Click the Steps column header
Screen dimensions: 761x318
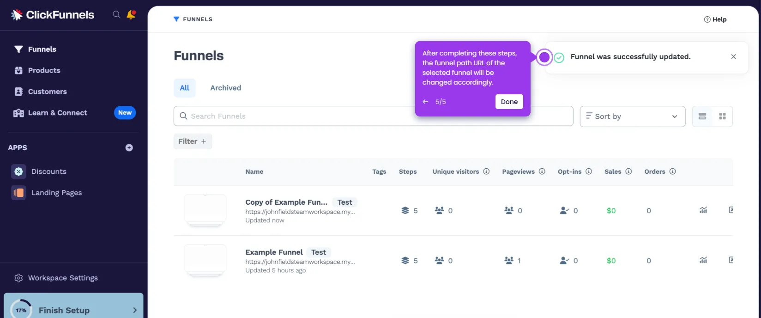coord(408,171)
